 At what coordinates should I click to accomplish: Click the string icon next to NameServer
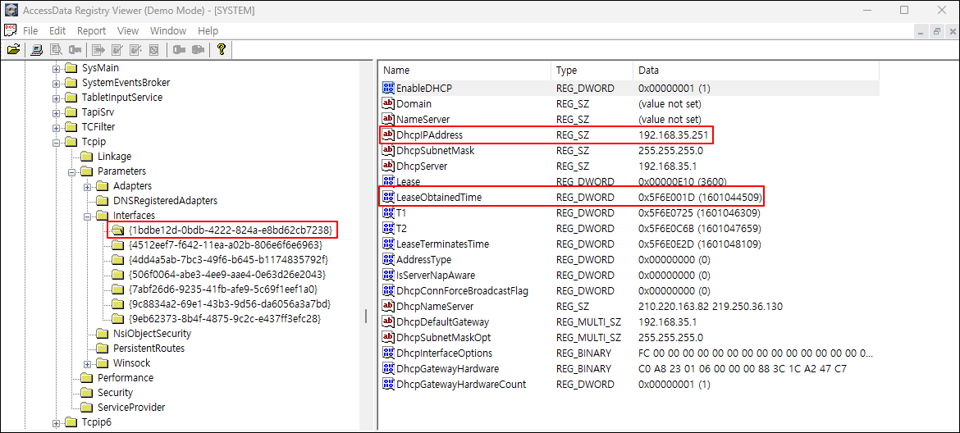point(387,119)
